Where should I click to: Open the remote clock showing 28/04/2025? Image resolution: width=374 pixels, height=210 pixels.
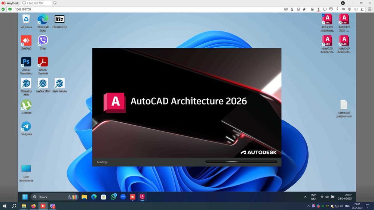tap(345, 197)
